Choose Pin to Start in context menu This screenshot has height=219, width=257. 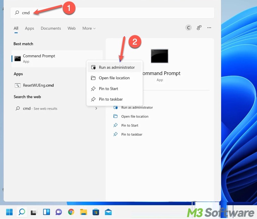(114, 89)
